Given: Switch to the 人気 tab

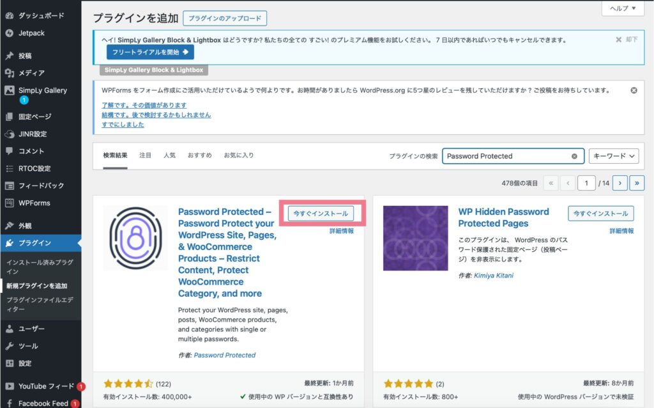Looking at the screenshot, I should pyautogui.click(x=169, y=155).
